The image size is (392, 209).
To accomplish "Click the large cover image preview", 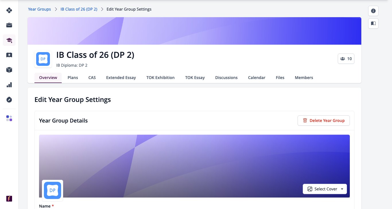I will click(194, 166).
